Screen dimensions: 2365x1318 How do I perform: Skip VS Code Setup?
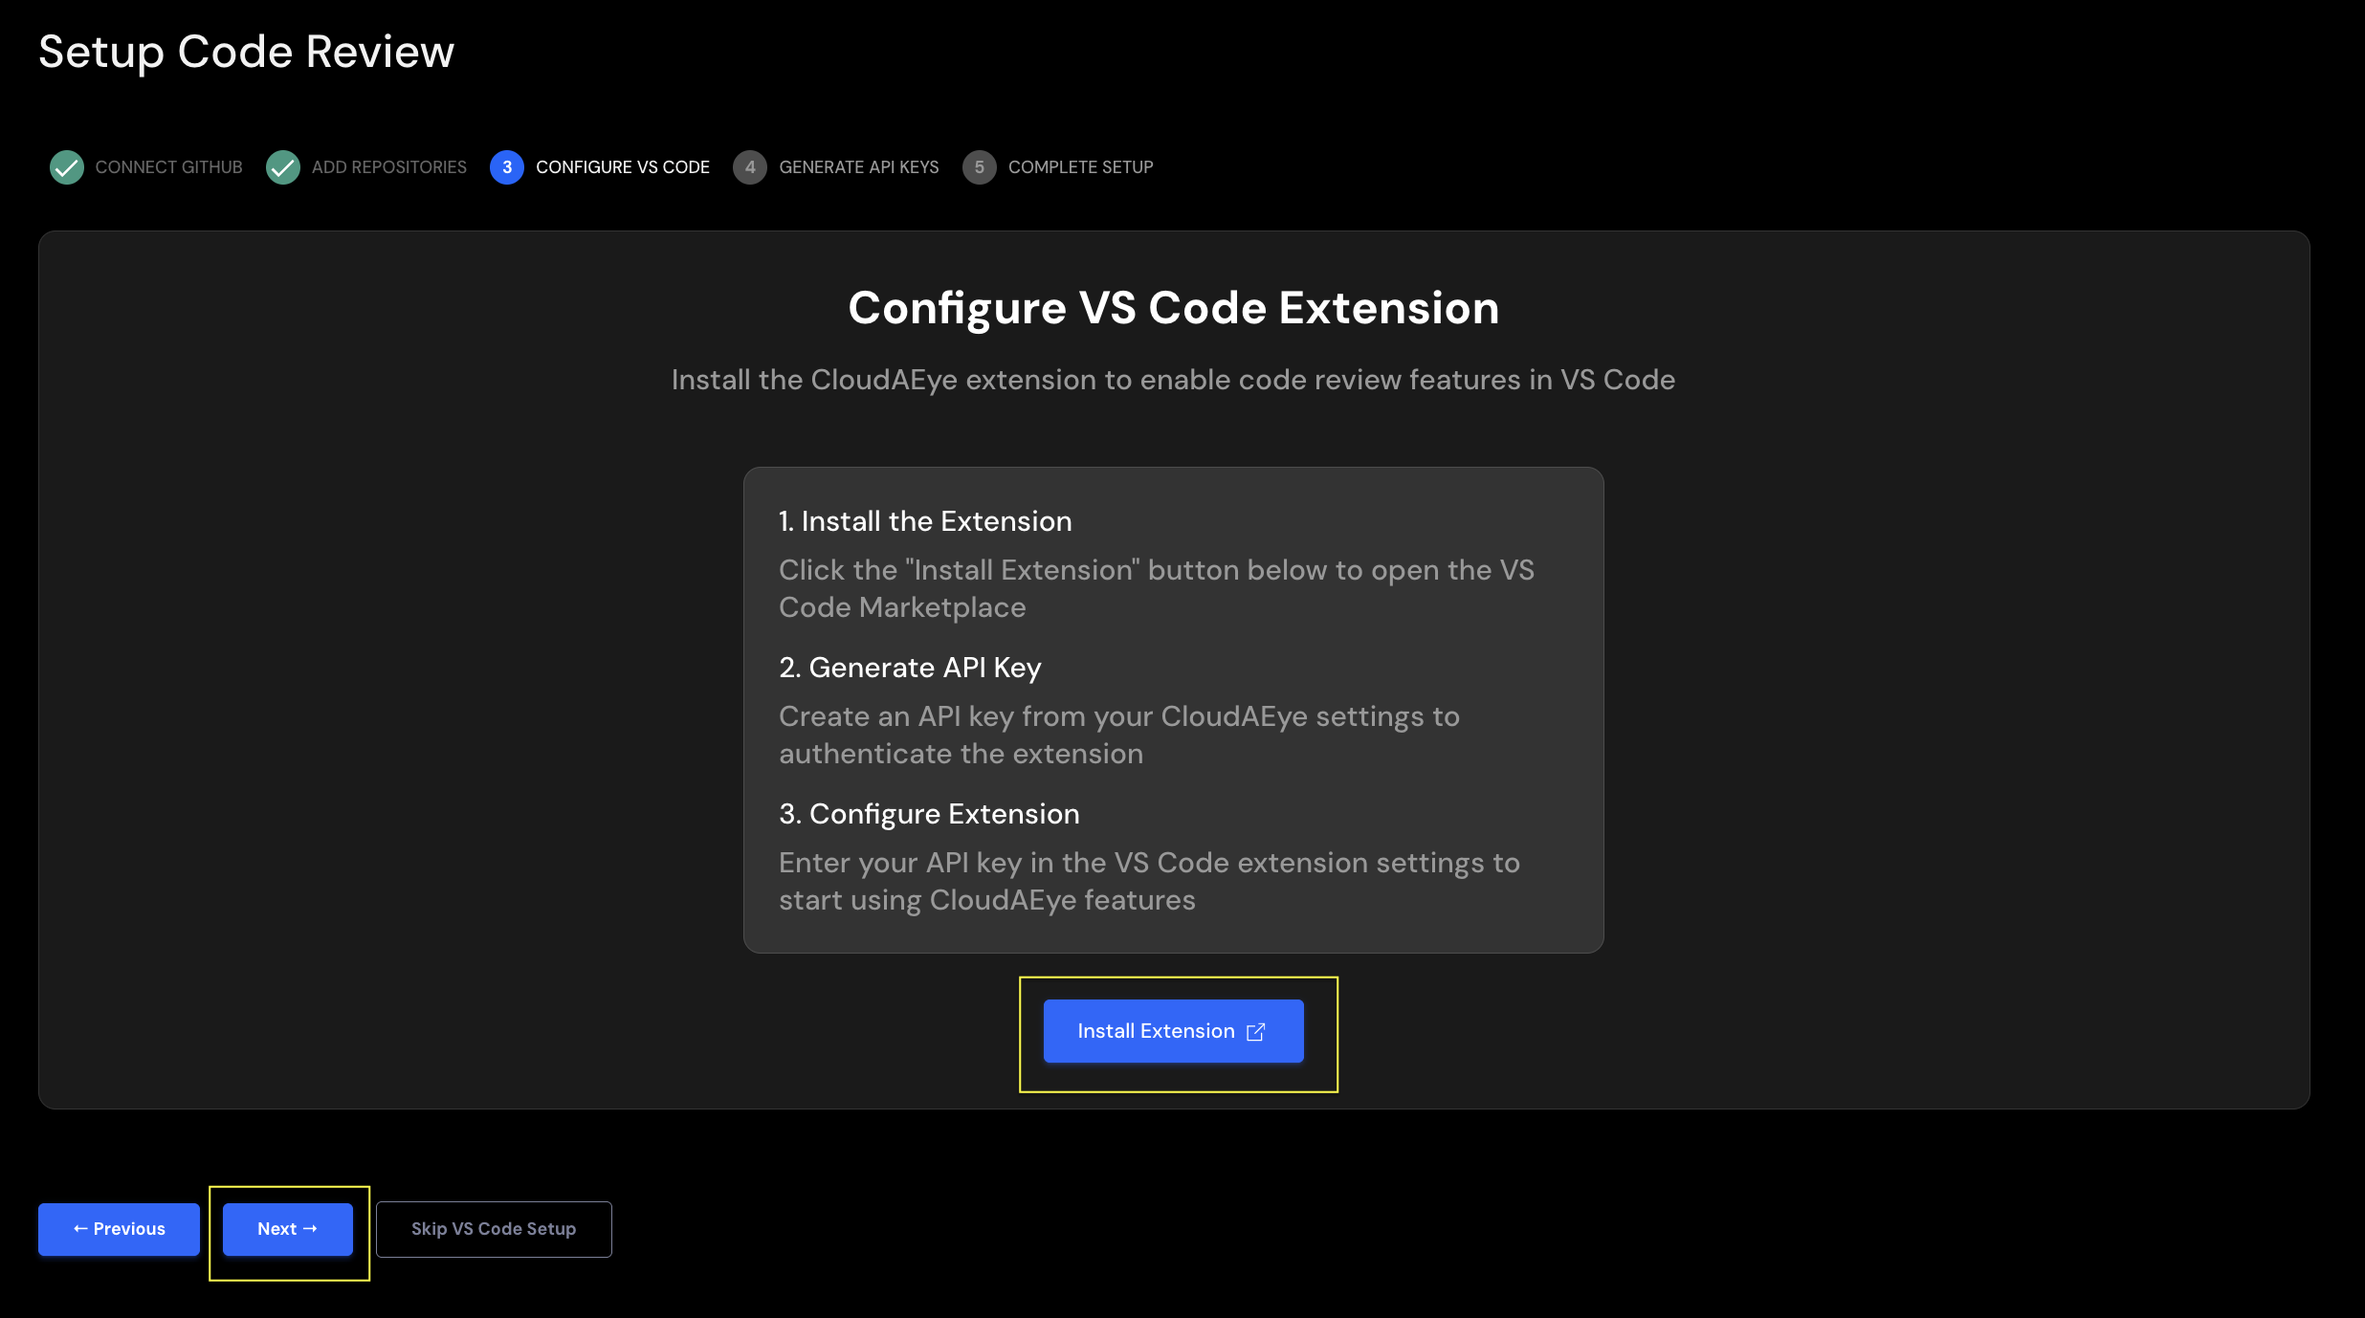pyautogui.click(x=494, y=1229)
